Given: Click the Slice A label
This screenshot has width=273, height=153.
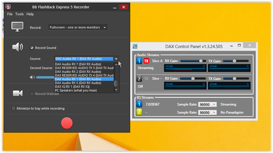Looking at the screenshot, I should (157, 61).
